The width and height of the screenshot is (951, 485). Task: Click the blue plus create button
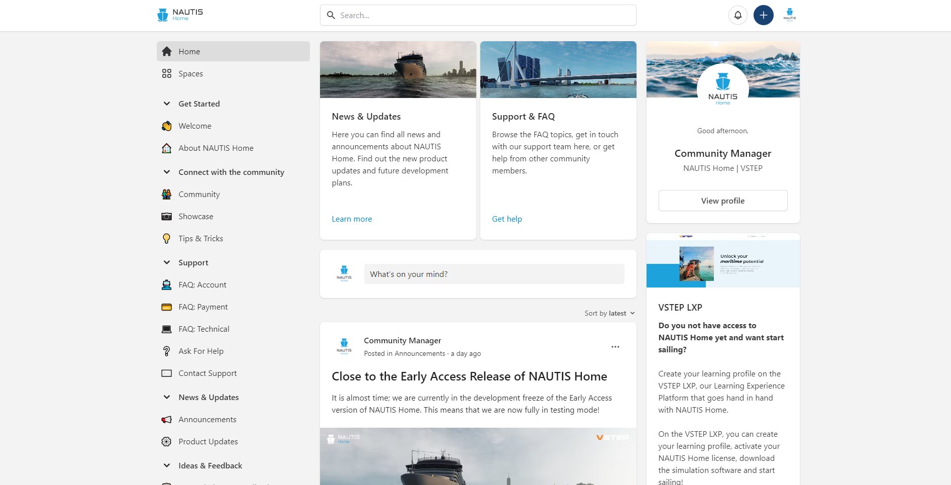click(763, 15)
